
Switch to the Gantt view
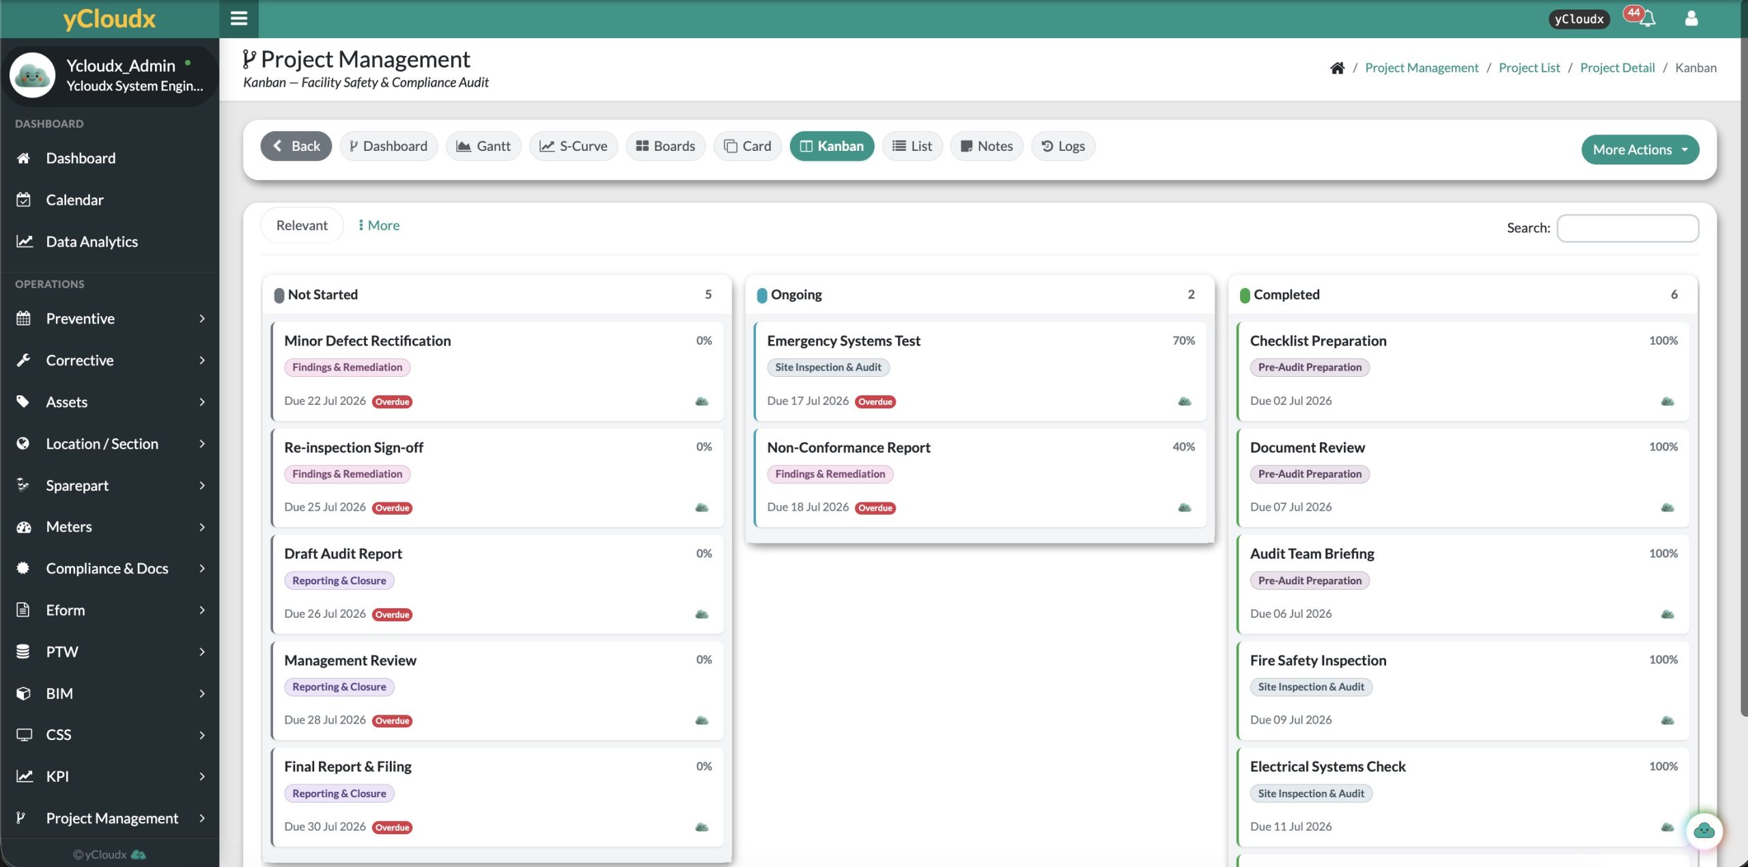point(483,146)
